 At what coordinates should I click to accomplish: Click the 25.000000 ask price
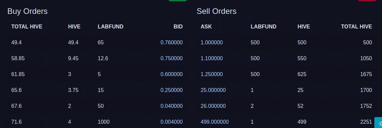(213, 90)
